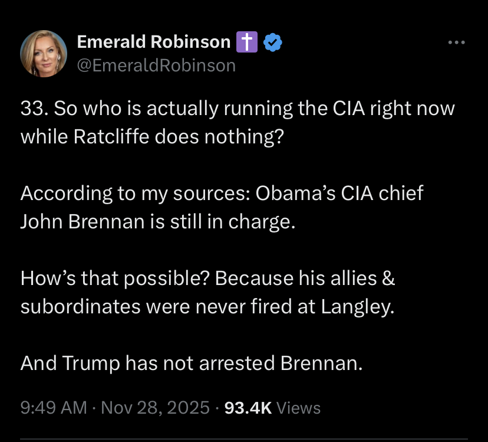Image resolution: width=488 pixels, height=442 pixels.
Task: Click the line "And Trump has not arrested Brennan."
Action: (191, 362)
